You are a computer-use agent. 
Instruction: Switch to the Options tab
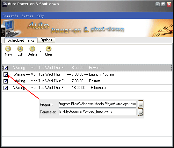(46, 40)
